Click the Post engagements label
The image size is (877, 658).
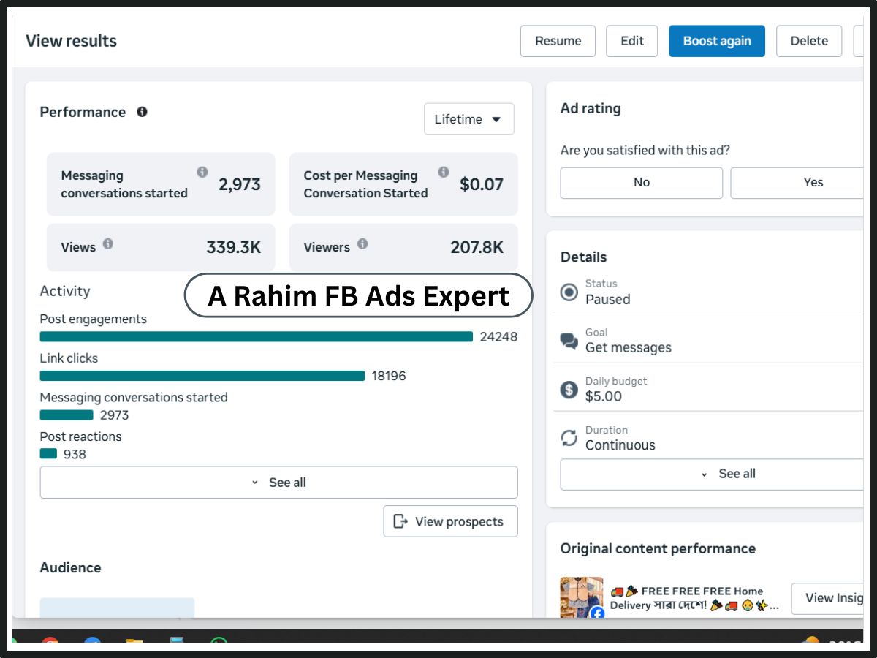pyautogui.click(x=93, y=319)
